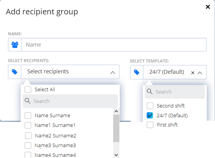Click the group people icon beside Name field
Image resolution: width=215 pixels, height=158 pixels.
15,45
